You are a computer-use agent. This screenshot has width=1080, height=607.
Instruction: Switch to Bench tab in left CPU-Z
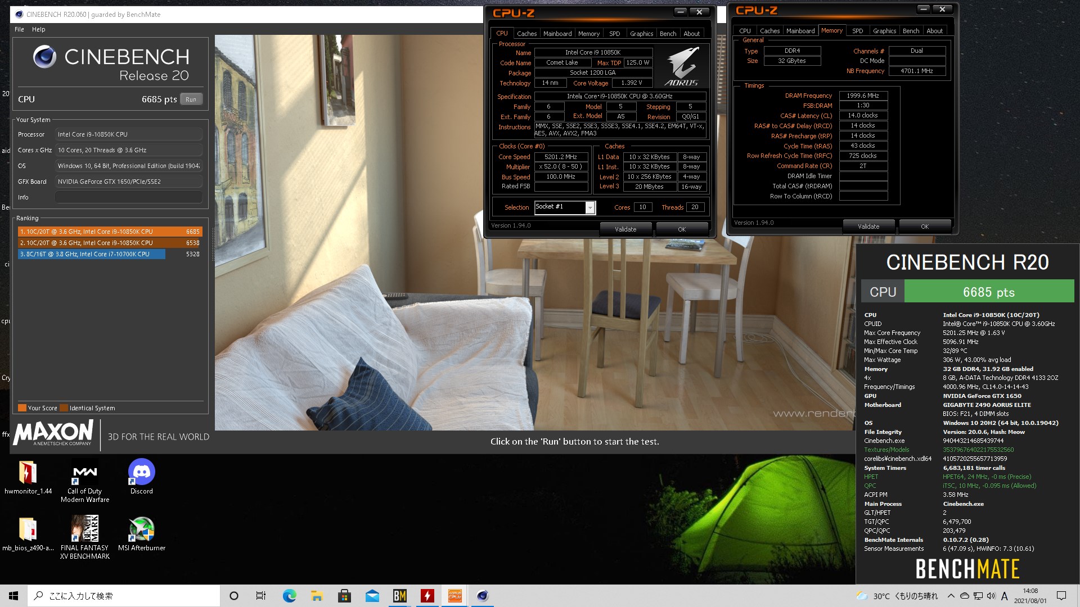click(668, 34)
